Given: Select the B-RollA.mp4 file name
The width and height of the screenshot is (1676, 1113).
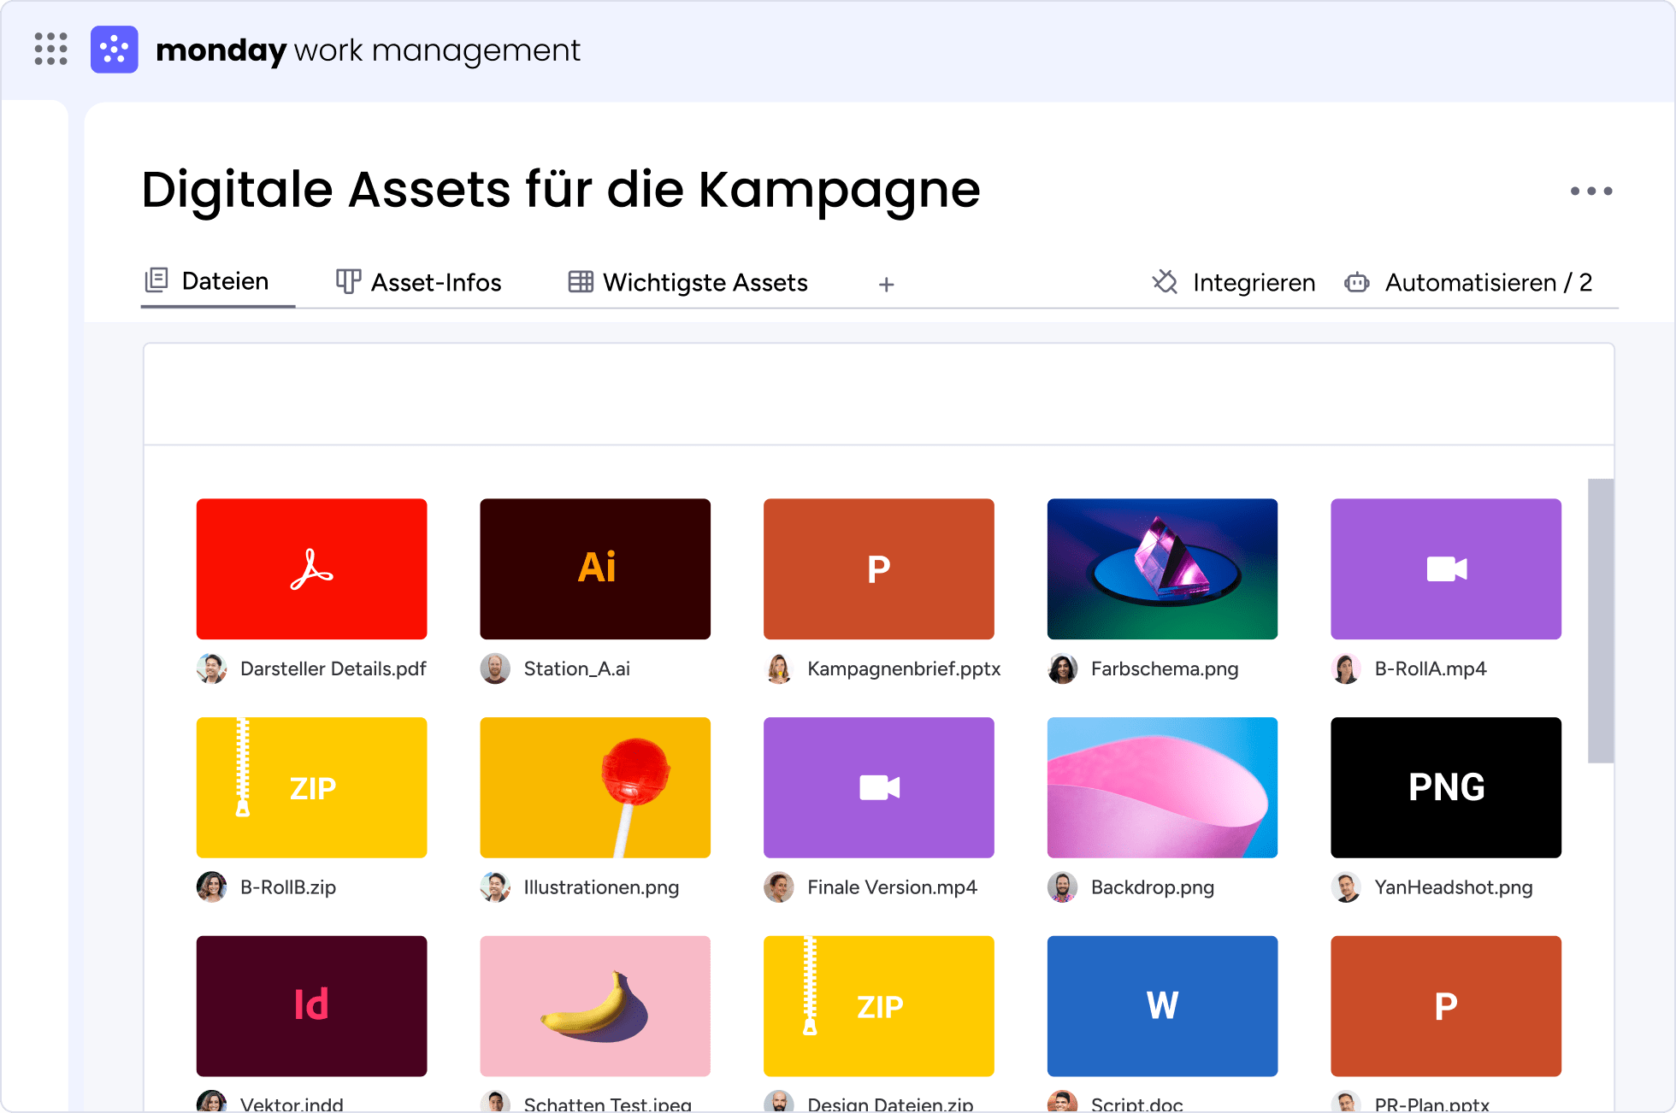Looking at the screenshot, I should point(1431,668).
